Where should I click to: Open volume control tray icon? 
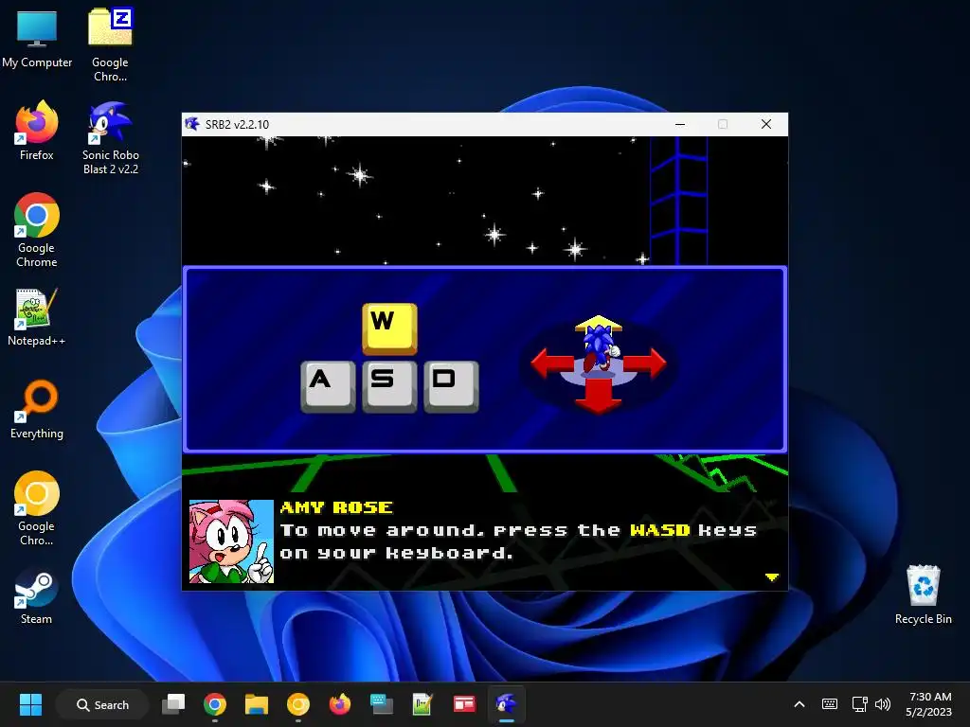click(x=883, y=704)
